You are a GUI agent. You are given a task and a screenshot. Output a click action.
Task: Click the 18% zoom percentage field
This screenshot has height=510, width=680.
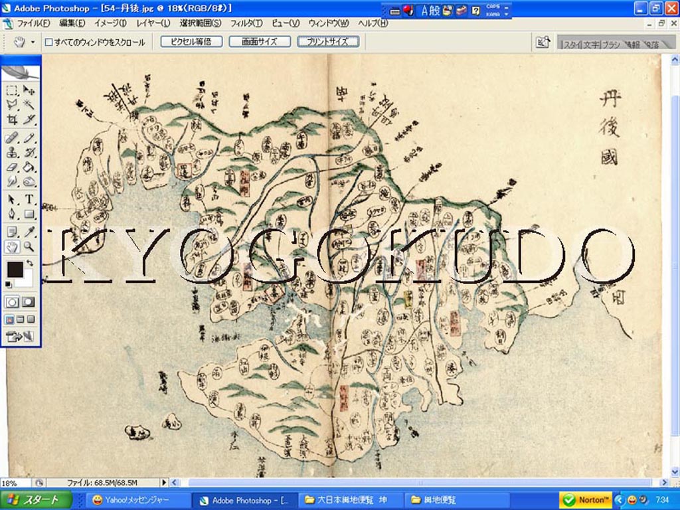[15, 483]
